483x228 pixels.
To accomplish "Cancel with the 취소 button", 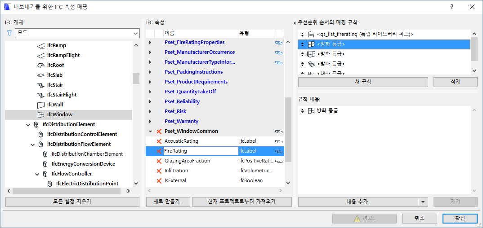I will 419,219.
